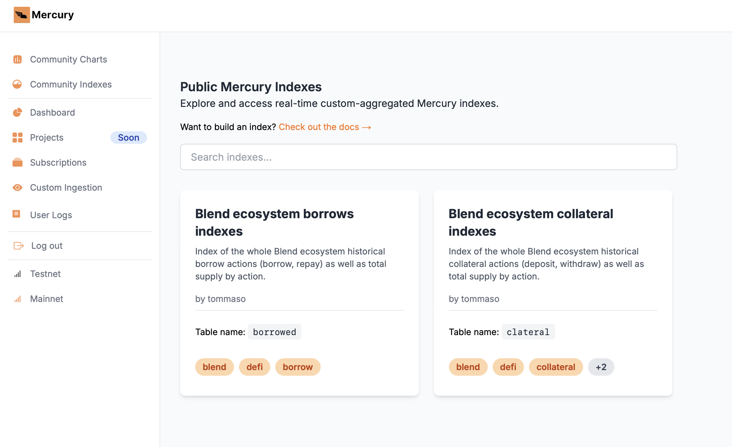The height and width of the screenshot is (447, 732).
Task: Switch to Mainnet network
Action: 47,299
